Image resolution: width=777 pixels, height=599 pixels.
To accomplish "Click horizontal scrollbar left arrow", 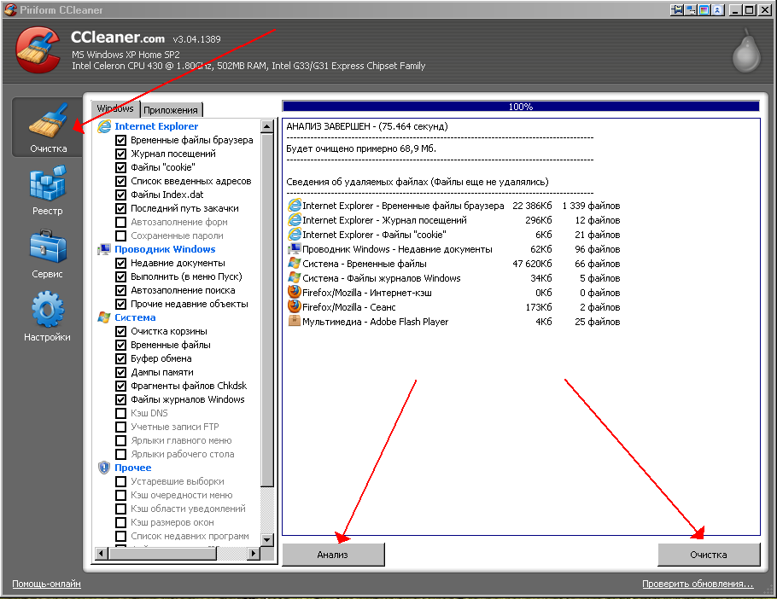I will pos(101,553).
